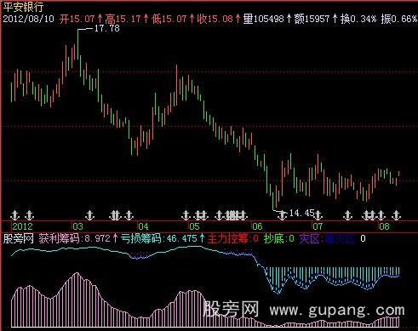Select the 08 month timeline marker

point(384,226)
